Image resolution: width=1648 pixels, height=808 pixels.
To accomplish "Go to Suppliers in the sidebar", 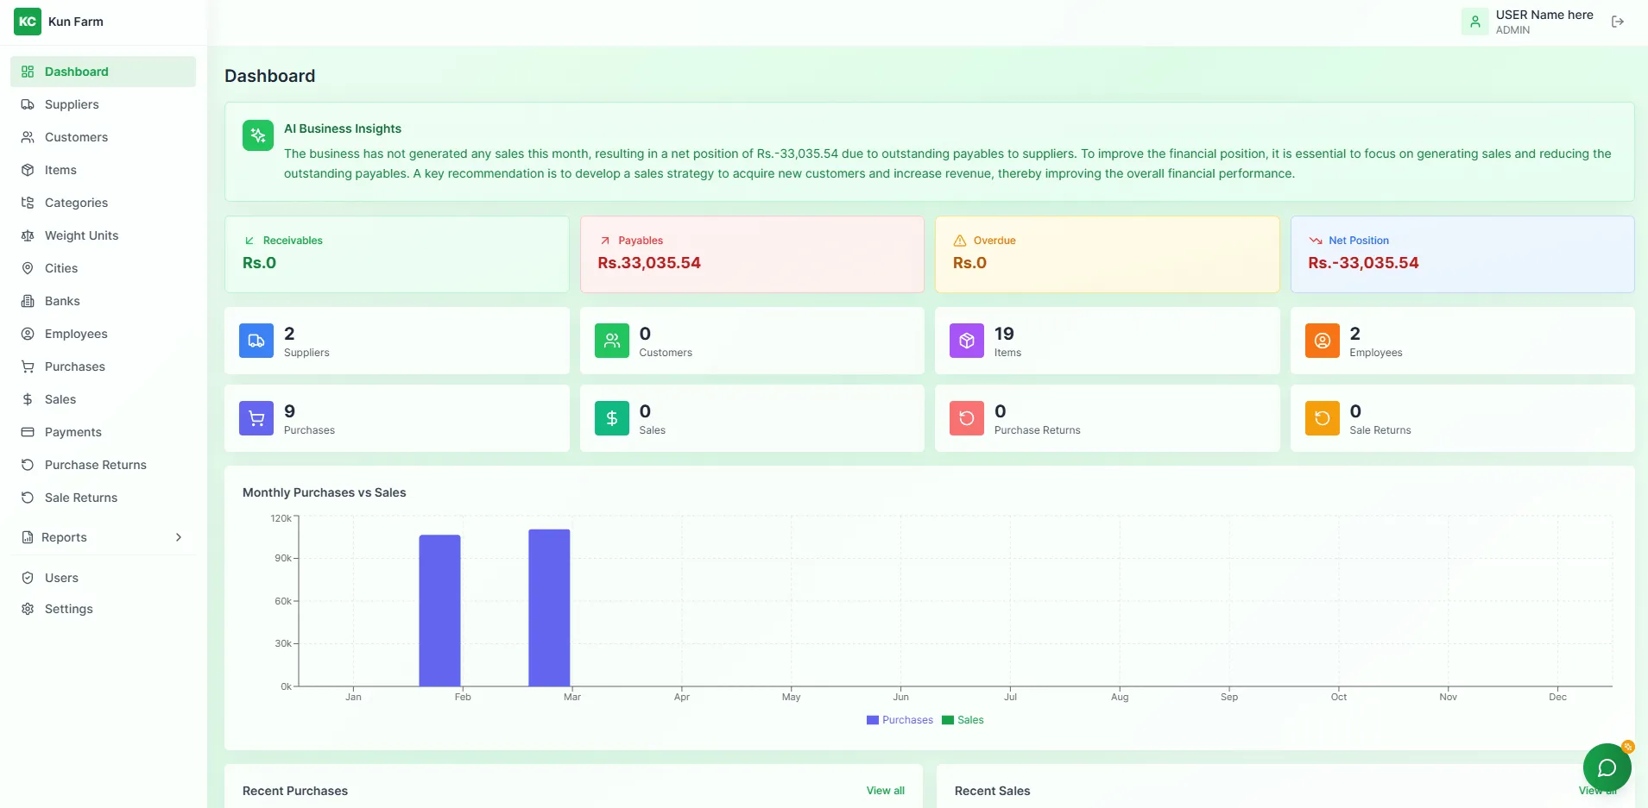I will coord(104,104).
